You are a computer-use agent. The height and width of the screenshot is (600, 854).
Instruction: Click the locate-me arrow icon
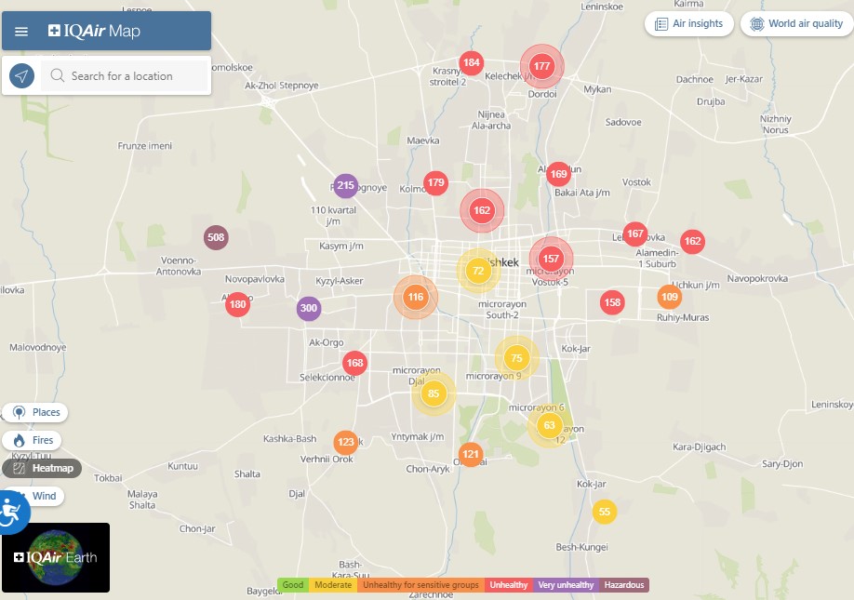(22, 76)
